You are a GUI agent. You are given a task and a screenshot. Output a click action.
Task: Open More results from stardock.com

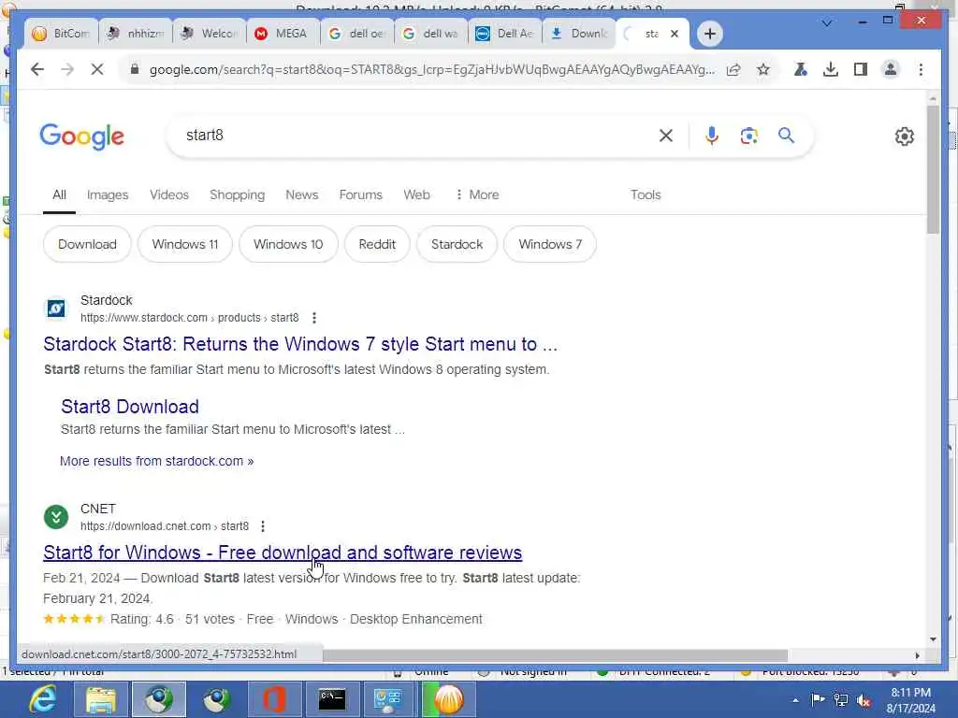coord(156,461)
